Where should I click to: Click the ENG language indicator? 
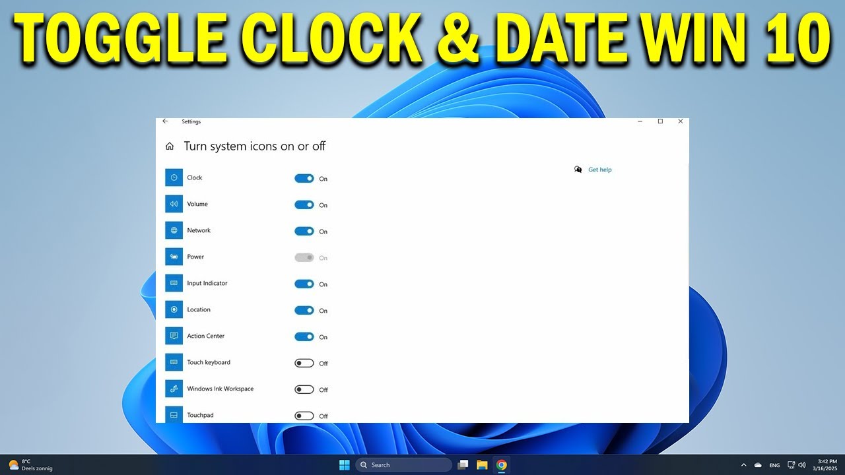coord(775,465)
